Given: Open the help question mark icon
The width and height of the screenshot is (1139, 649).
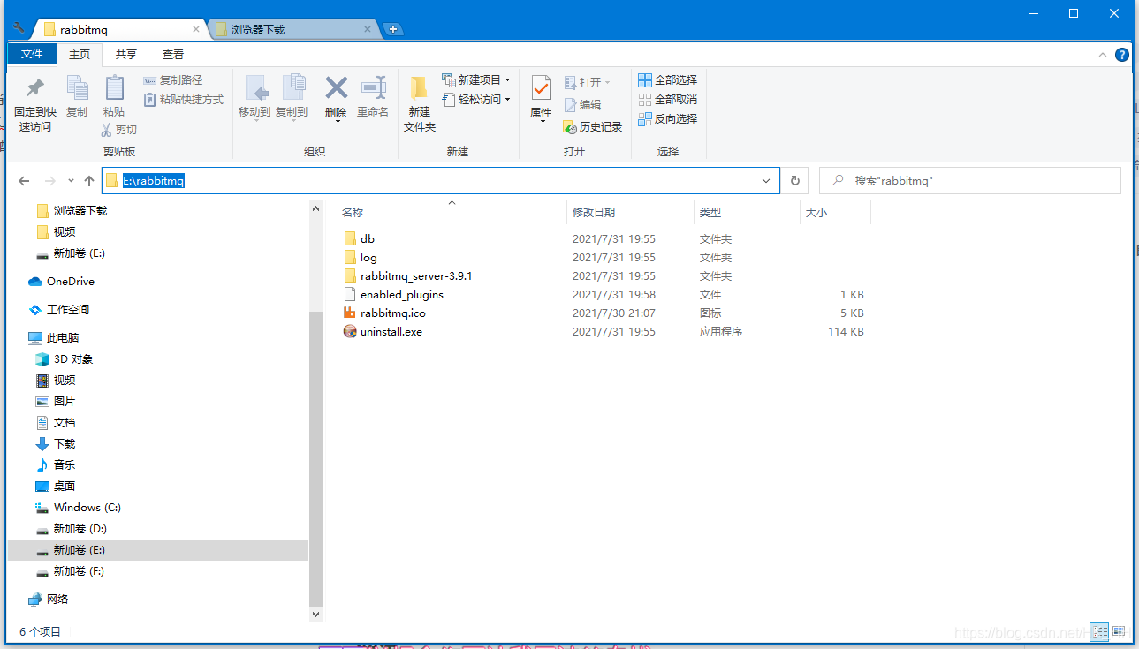Looking at the screenshot, I should (x=1121, y=54).
